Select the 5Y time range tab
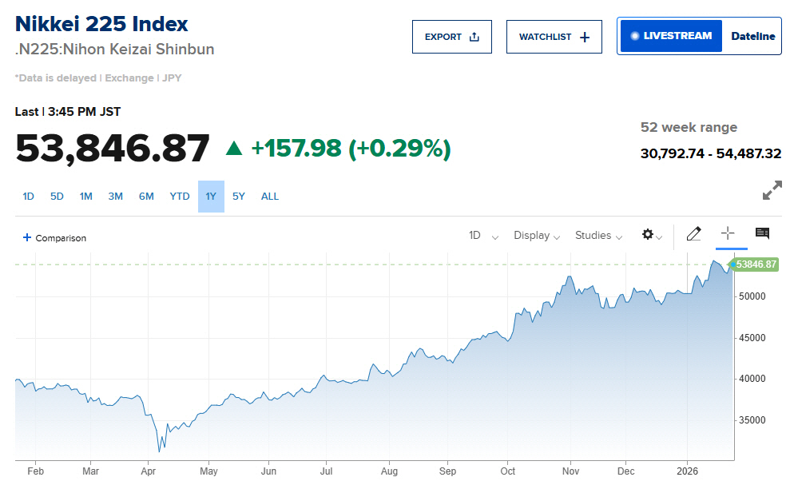 pos(239,197)
